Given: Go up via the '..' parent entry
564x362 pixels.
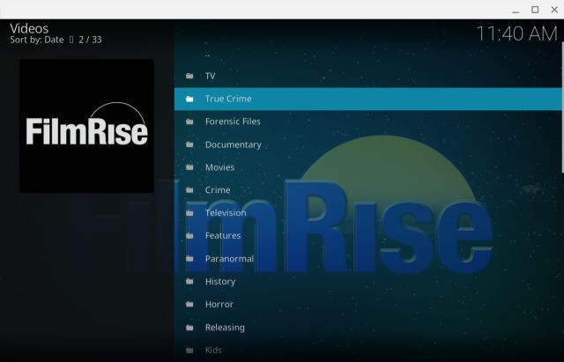Looking at the screenshot, I should tap(367, 55).
